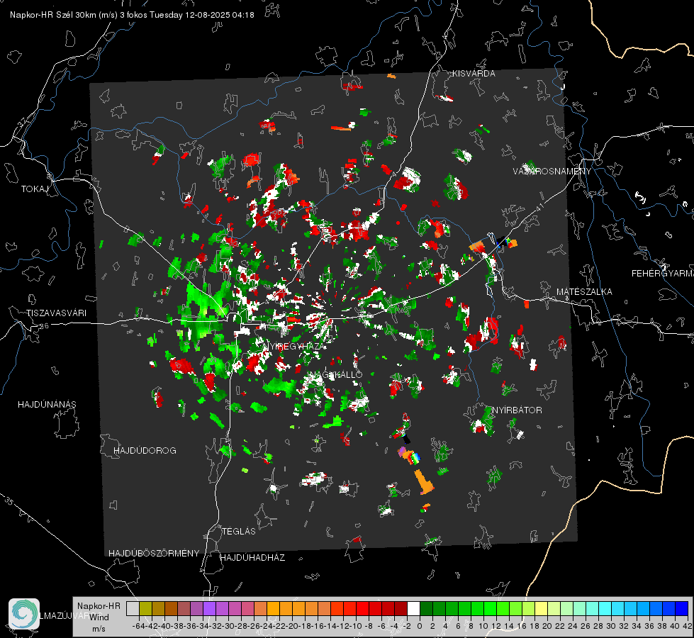Select the NYÍRBÁTOR town label
This screenshot has width=694, height=638.
point(517,410)
